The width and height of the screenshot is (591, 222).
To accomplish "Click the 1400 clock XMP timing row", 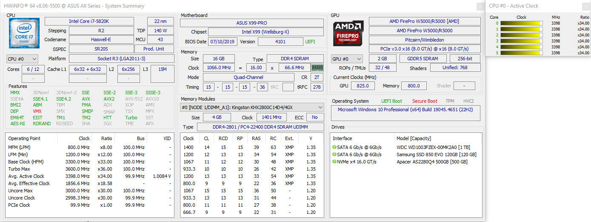I will (x=251, y=147).
